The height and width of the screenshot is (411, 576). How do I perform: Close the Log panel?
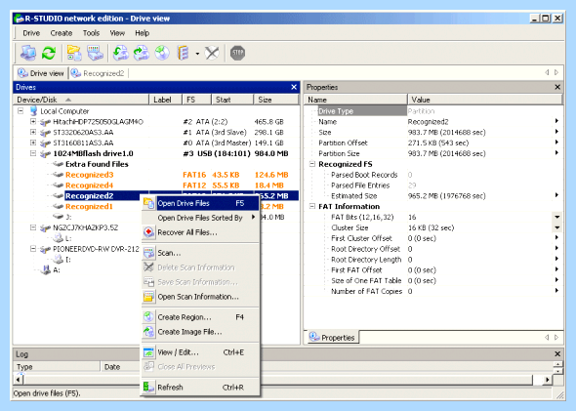point(557,354)
